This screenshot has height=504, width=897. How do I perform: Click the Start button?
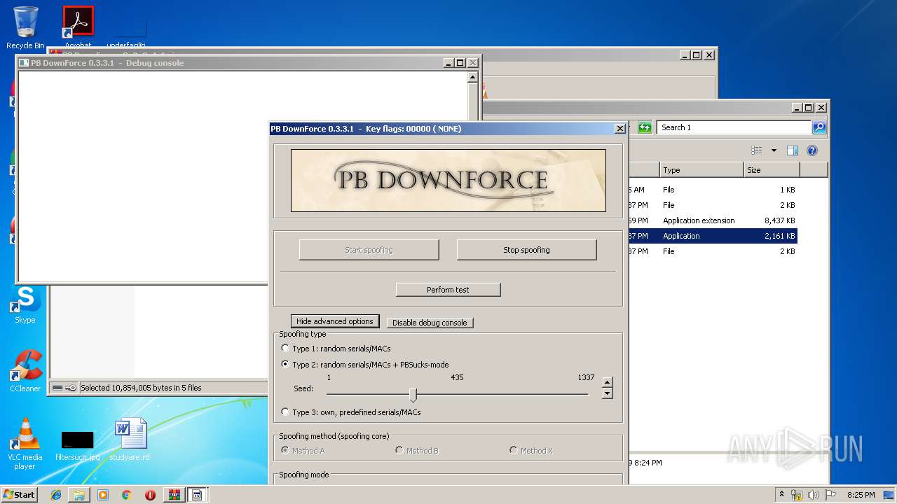pos(20,494)
